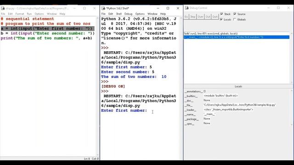Click 'The sum of two numbers: 10' output

(134, 77)
